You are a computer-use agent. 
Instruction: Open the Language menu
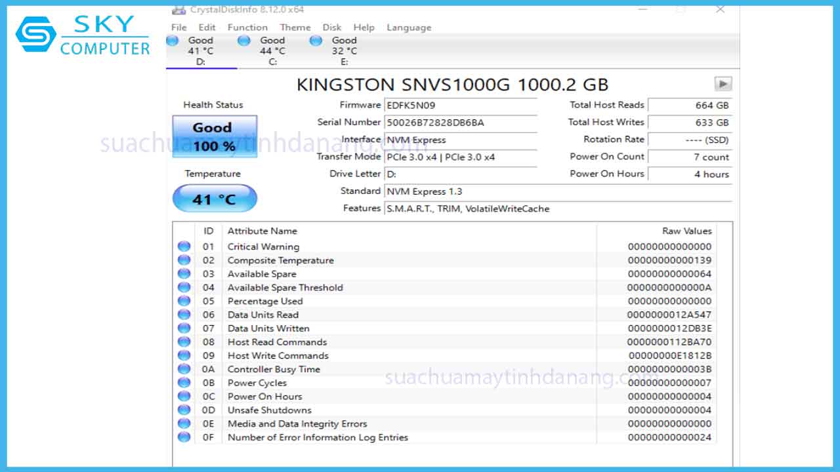[408, 27]
